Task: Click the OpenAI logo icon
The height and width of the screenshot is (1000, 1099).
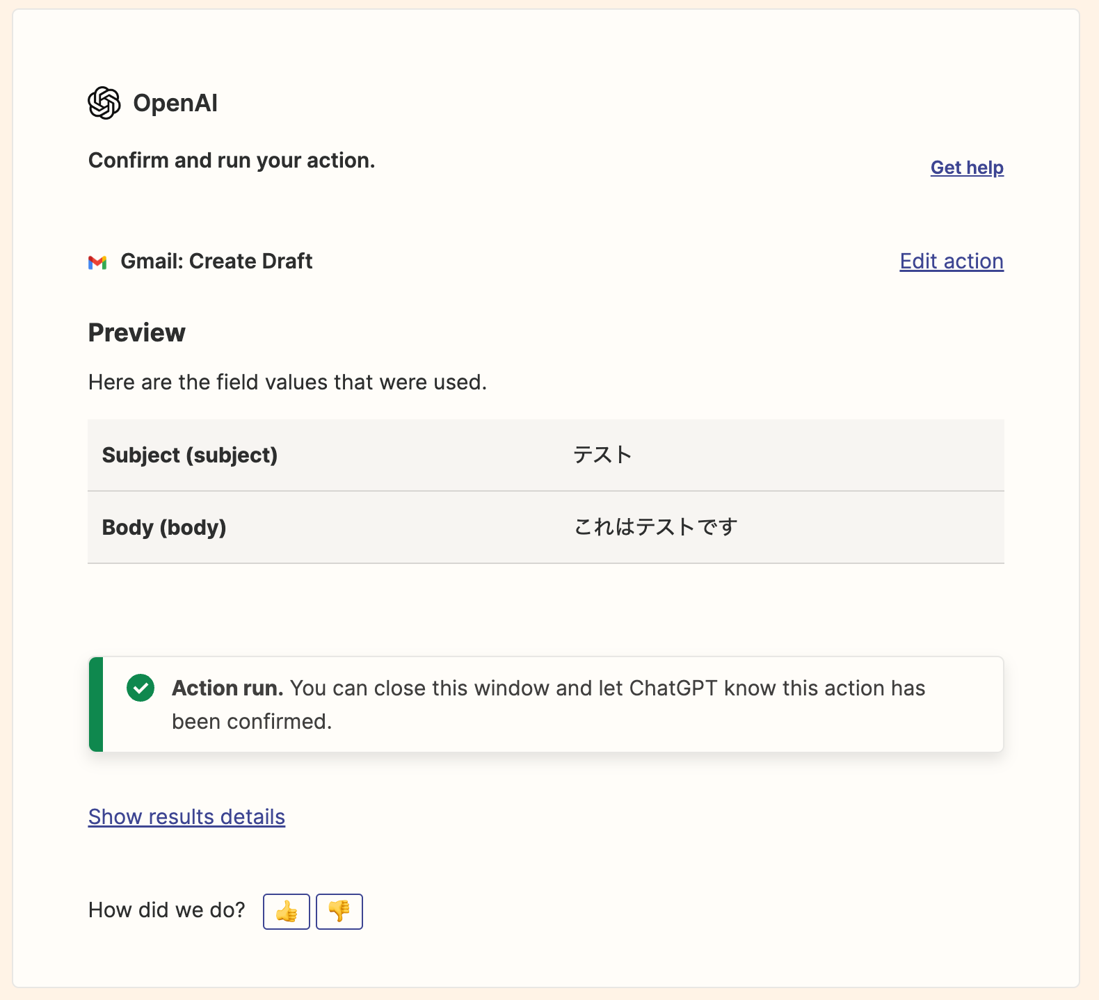Action: [104, 103]
